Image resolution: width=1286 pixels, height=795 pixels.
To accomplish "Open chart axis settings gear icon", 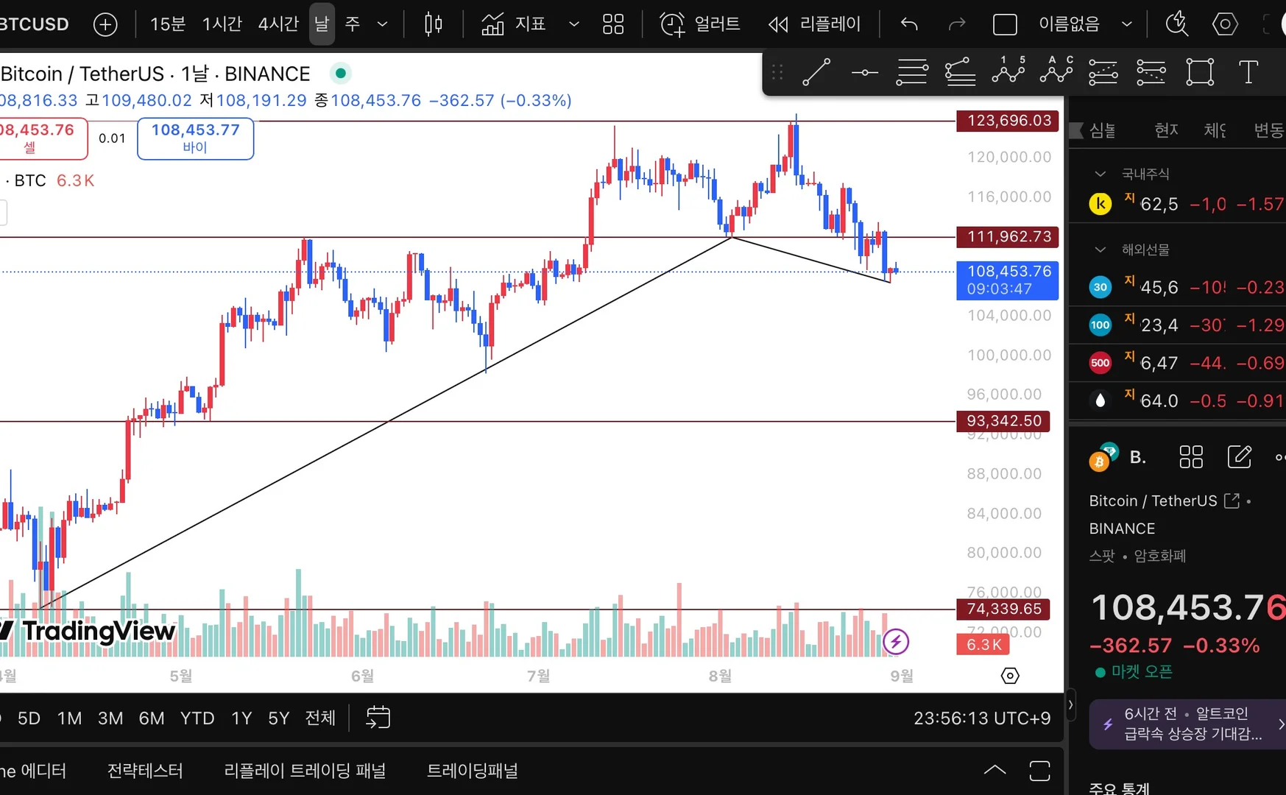I will 1010,676.
